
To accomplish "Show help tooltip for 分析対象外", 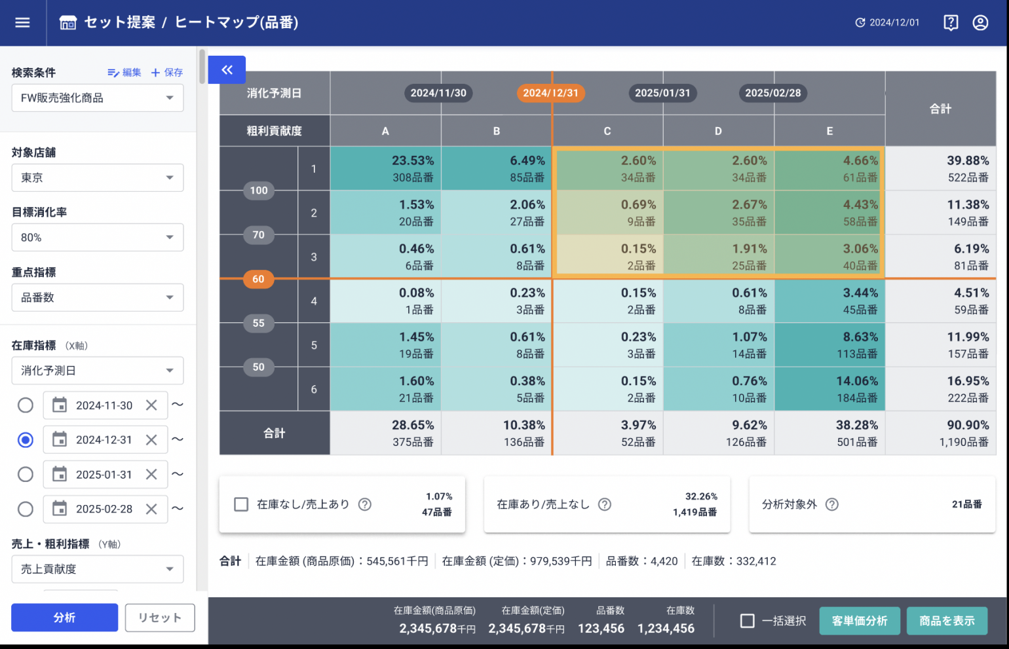I will (x=831, y=504).
